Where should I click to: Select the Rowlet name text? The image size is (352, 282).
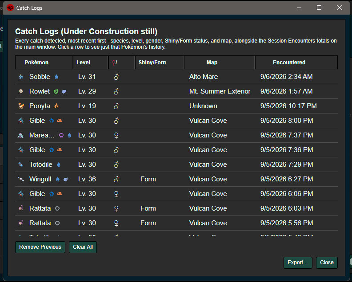pos(40,91)
